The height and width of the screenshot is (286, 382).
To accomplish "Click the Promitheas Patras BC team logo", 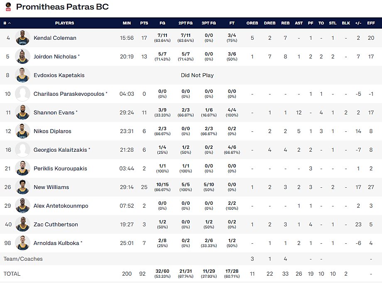I will coord(8,7).
